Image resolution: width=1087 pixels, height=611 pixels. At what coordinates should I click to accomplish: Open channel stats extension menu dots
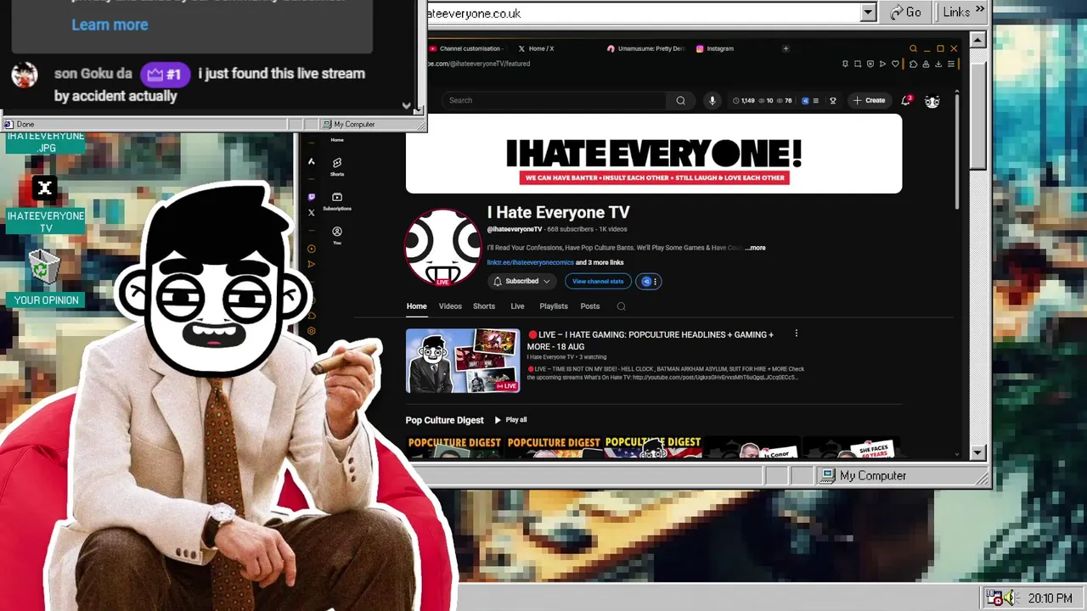point(655,281)
